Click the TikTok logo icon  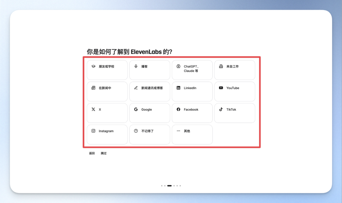[x=221, y=109]
